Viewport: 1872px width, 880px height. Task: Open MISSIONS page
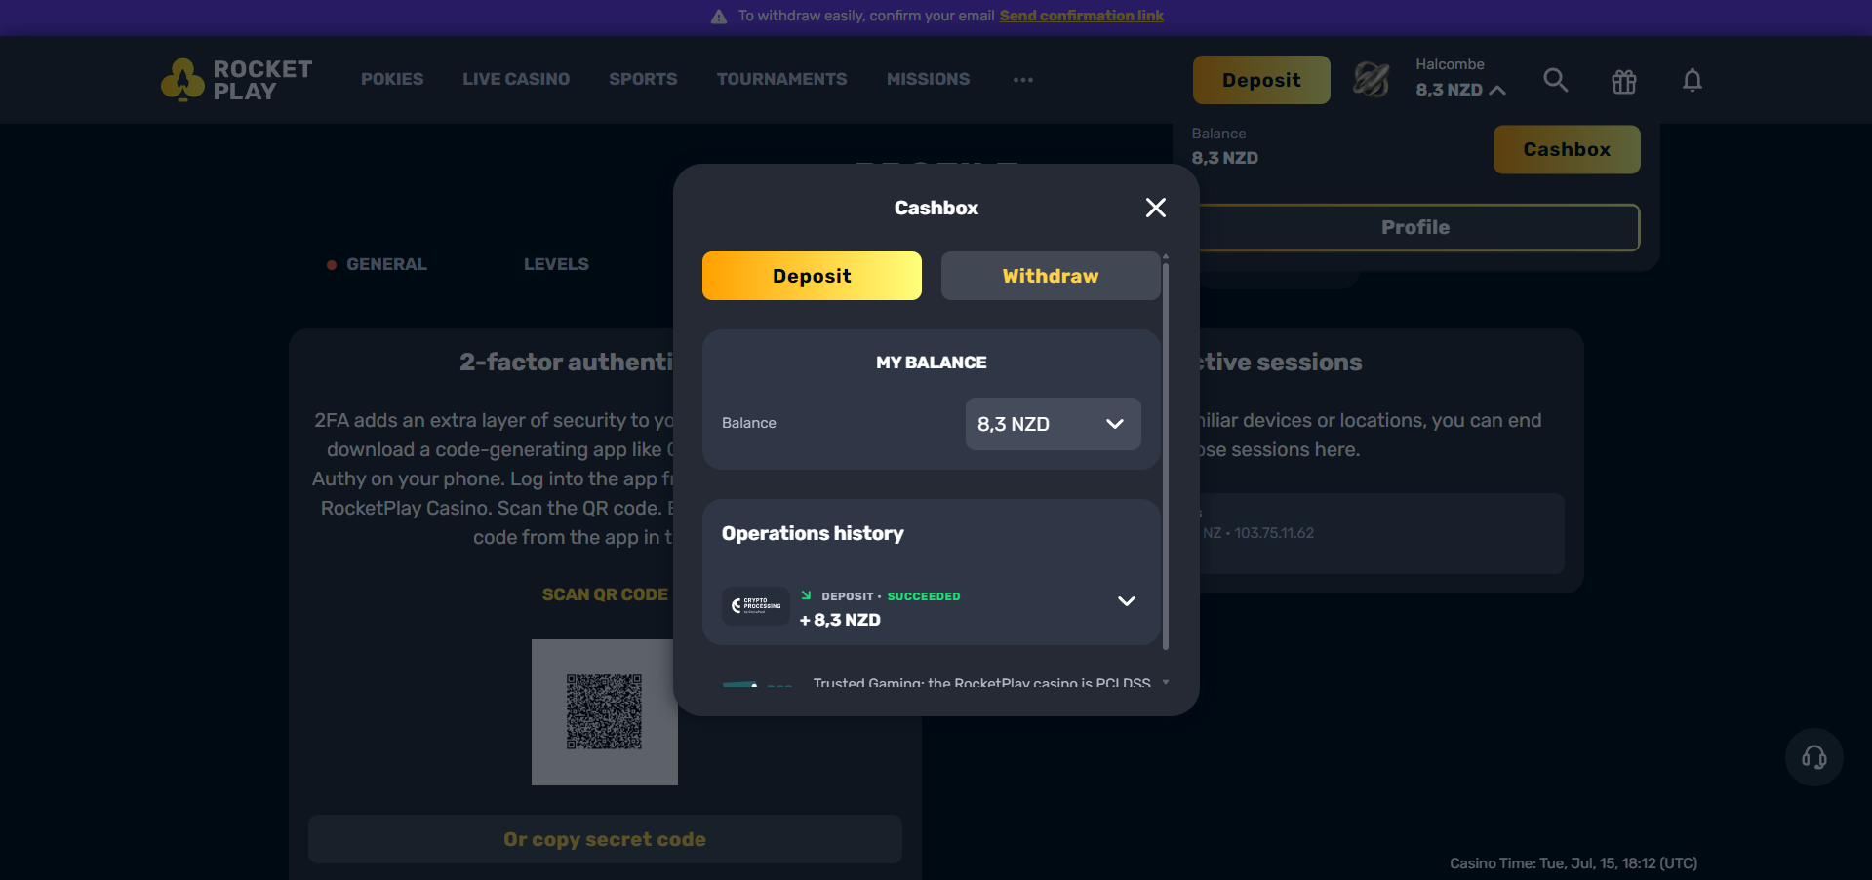928,79
